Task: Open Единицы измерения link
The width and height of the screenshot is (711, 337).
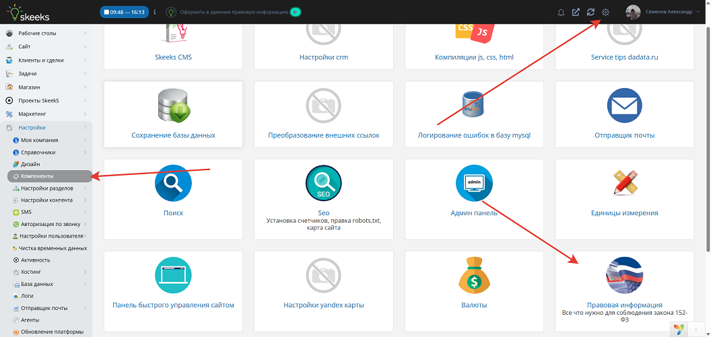Action: (624, 213)
